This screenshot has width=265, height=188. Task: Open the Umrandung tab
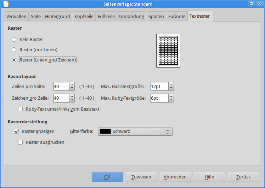pyautogui.click(x=131, y=17)
